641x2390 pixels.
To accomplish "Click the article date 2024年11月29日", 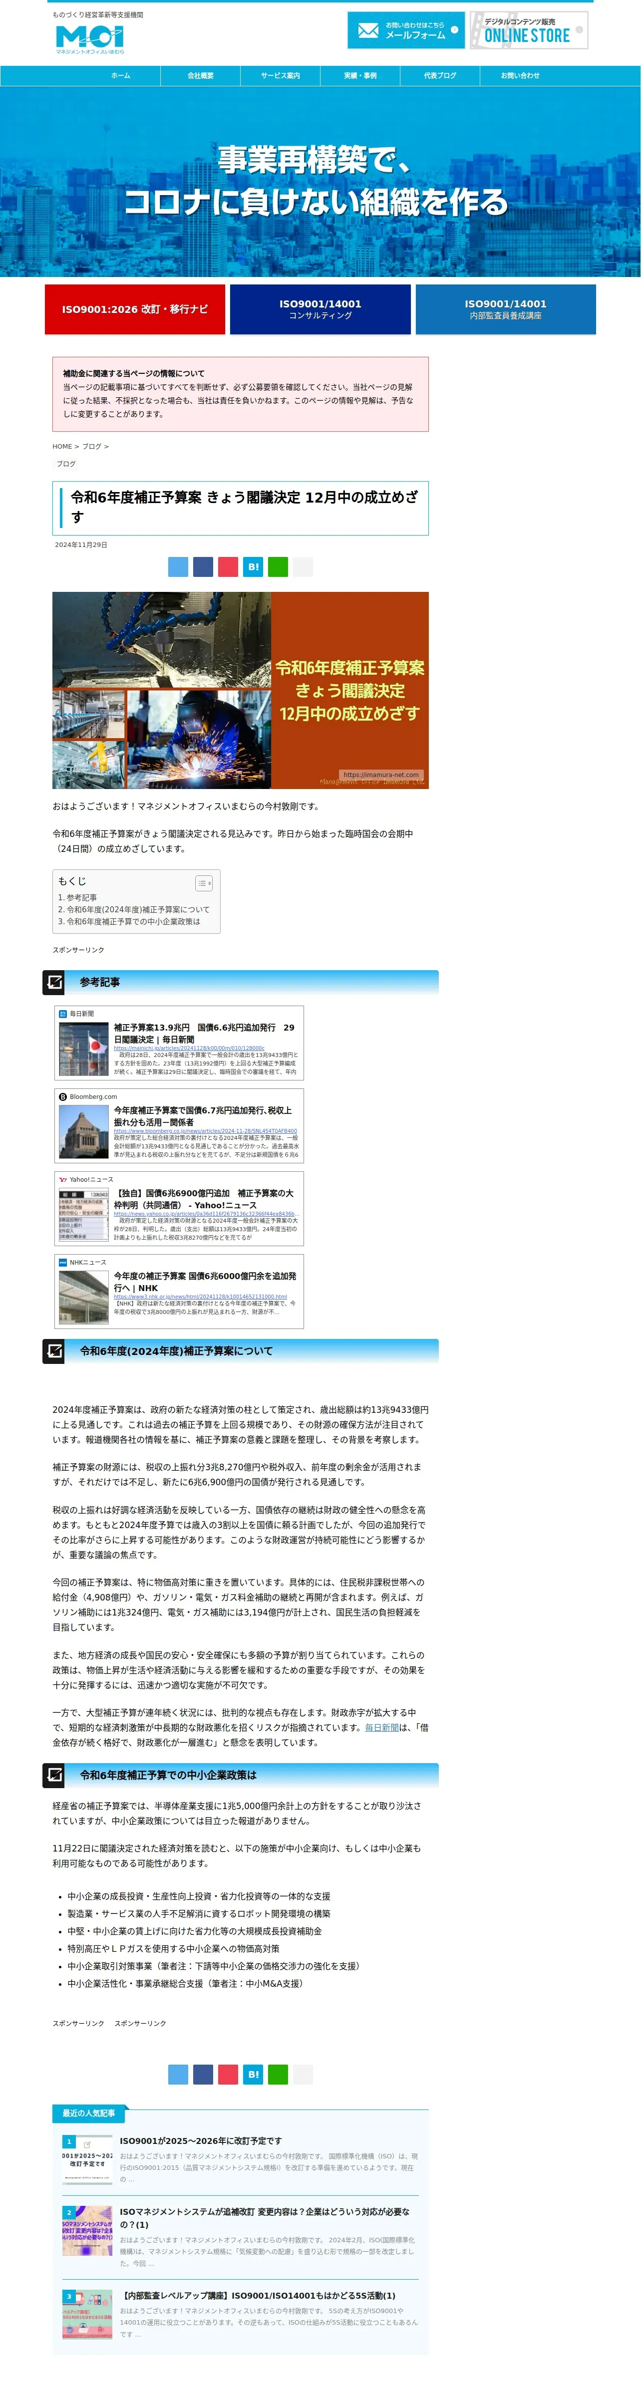I will [81, 544].
